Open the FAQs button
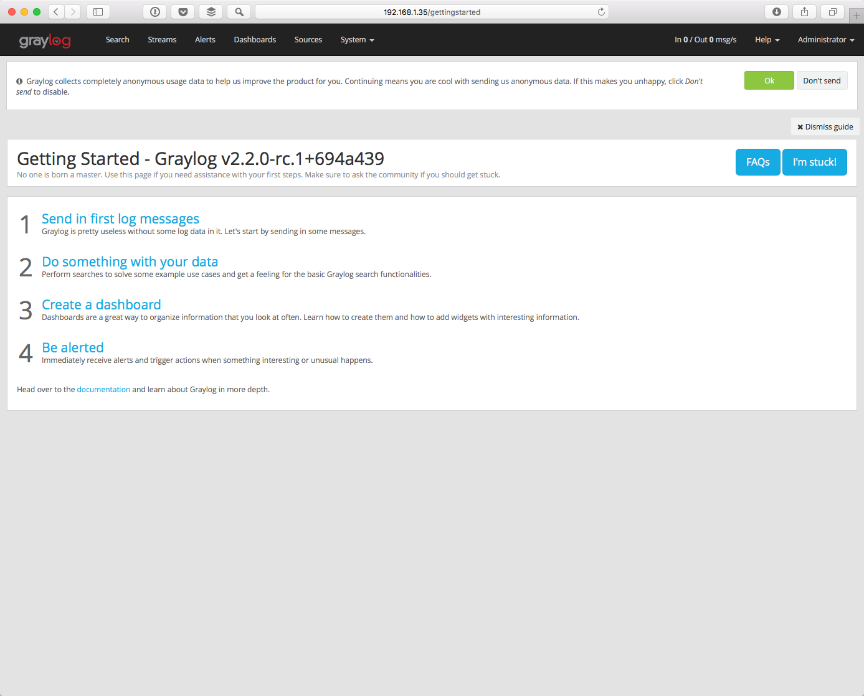The image size is (864, 696). [x=757, y=162]
